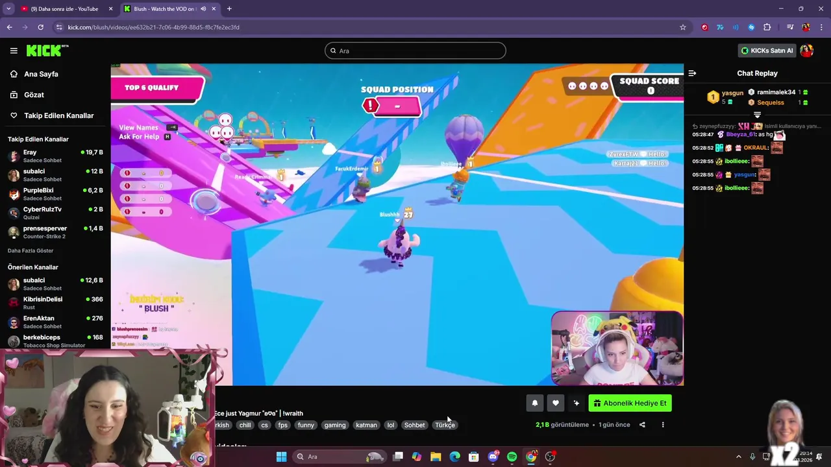Open Discord from the taskbar
This screenshot has height=467, width=831.
[493, 457]
